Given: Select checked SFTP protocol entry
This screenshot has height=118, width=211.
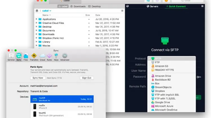Looking at the screenshot, I should point(172,59).
